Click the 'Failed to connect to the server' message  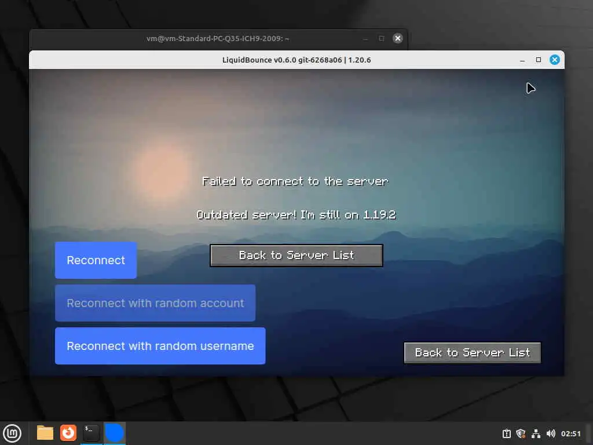coord(295,181)
